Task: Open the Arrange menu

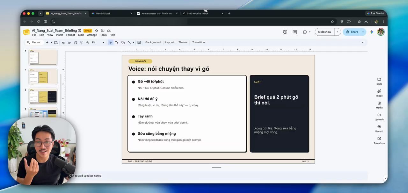Action: point(92,35)
